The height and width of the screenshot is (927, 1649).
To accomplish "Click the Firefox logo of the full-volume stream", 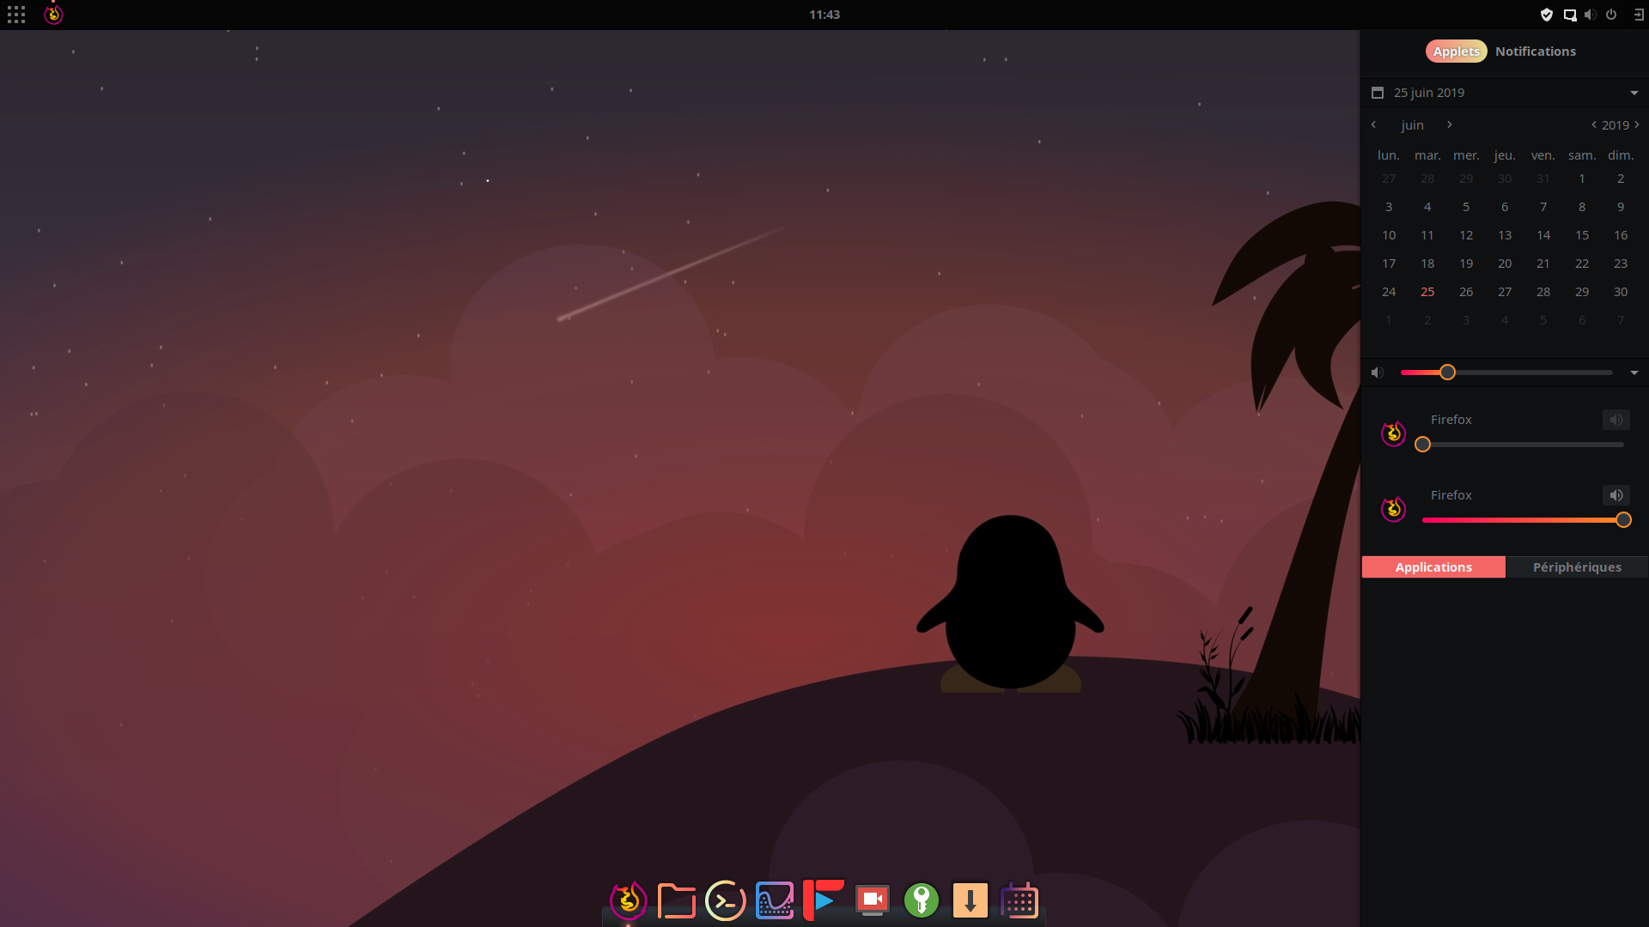I will coord(1393,509).
